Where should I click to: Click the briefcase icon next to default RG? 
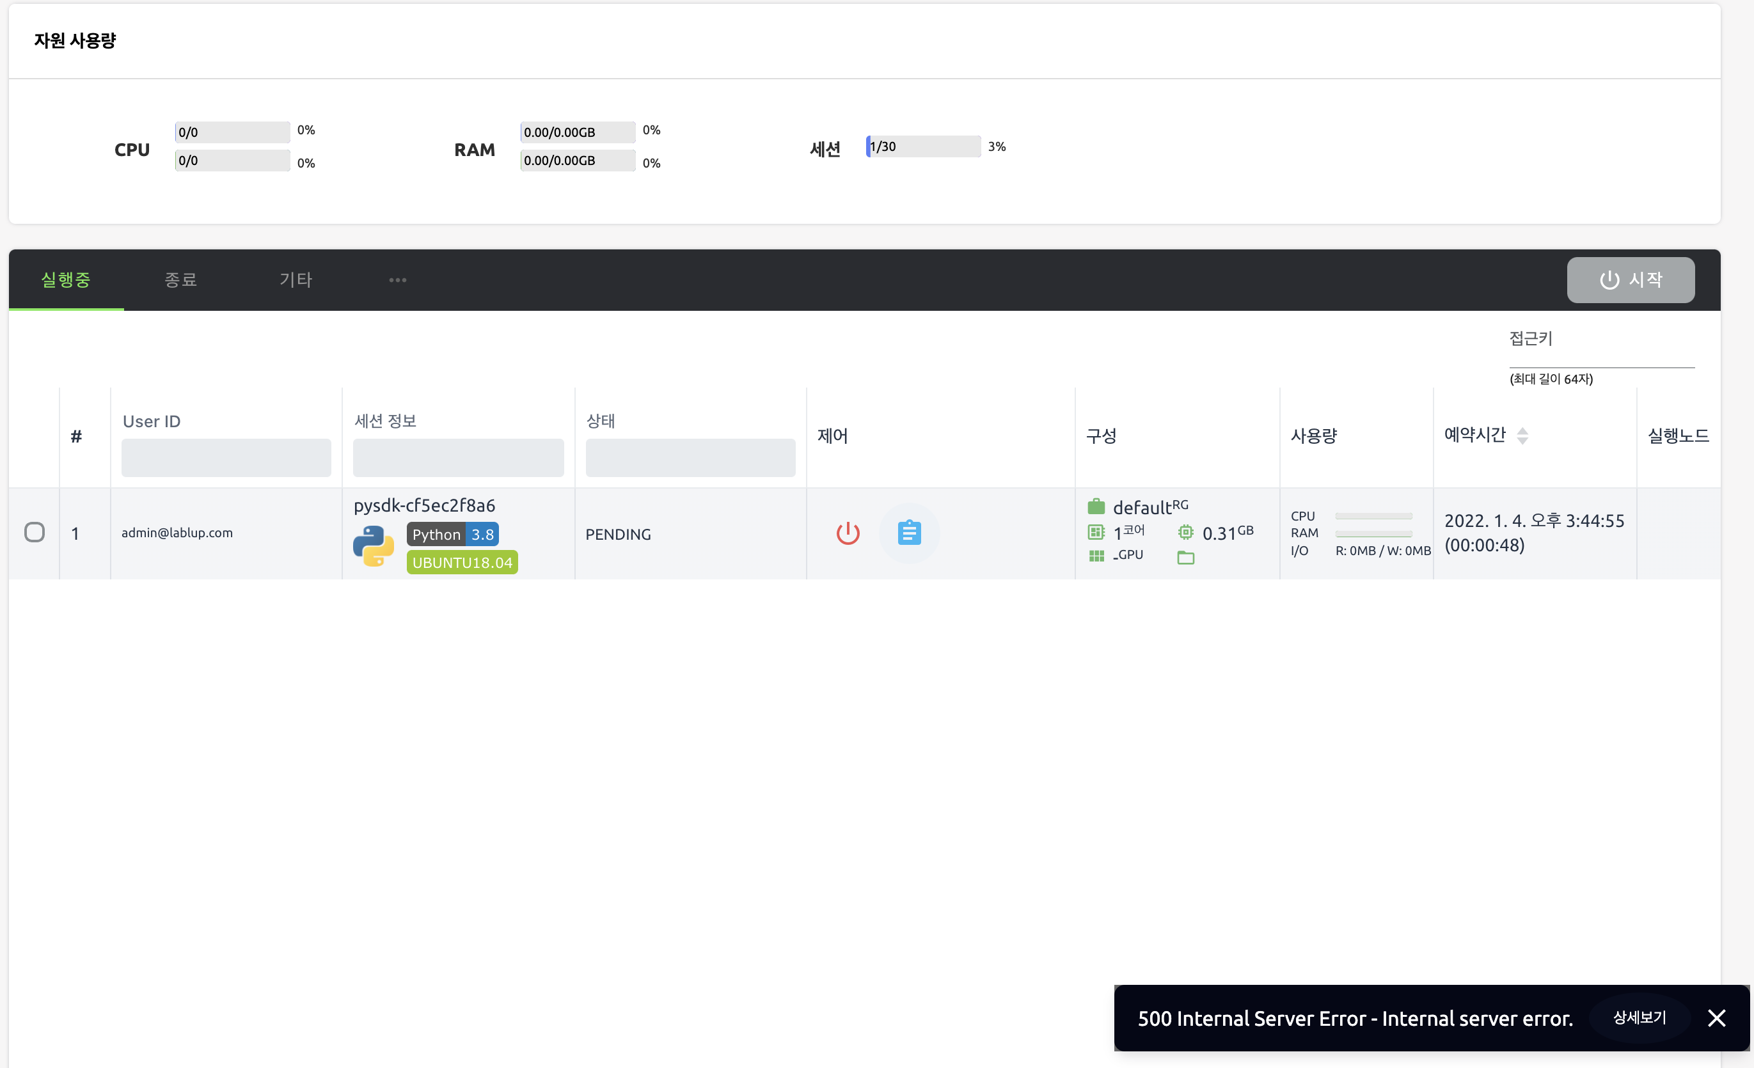1096,505
